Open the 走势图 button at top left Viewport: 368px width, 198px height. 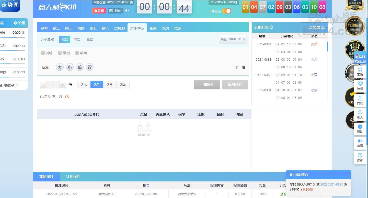(10, 5)
